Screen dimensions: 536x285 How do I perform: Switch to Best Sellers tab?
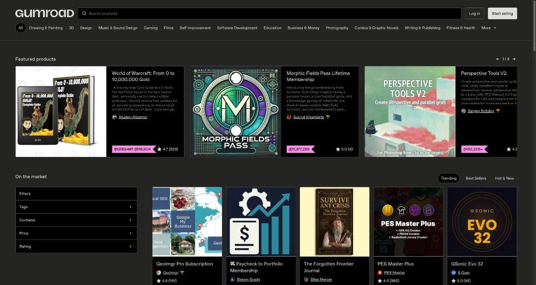pyautogui.click(x=476, y=178)
